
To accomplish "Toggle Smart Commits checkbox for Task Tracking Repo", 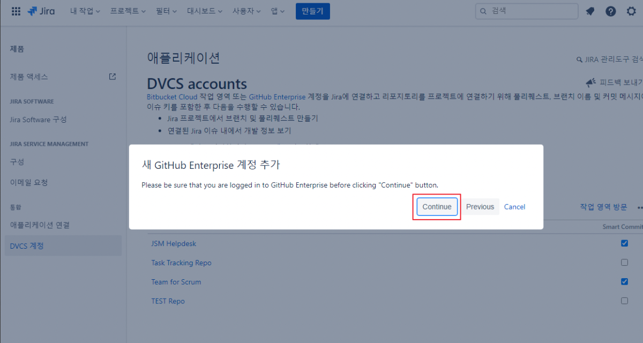I will (x=624, y=263).
